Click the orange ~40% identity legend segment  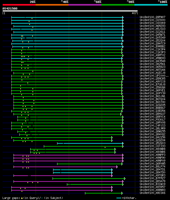click(52, 5)
